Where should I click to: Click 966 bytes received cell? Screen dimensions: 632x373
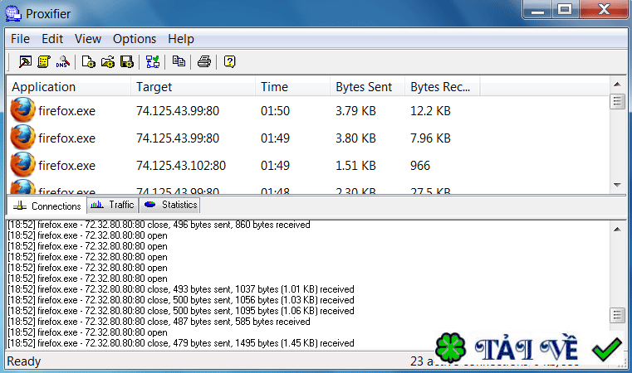tap(420, 166)
